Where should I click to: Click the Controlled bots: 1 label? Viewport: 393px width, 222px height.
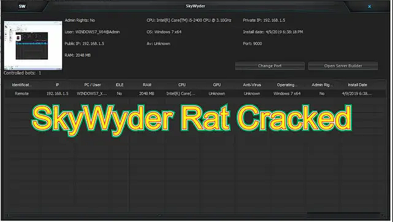22,73
